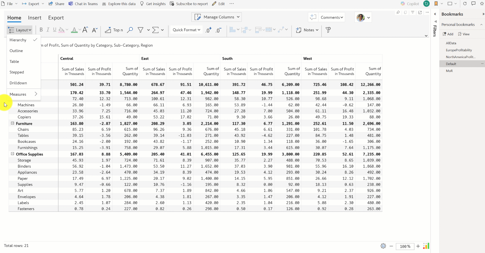Click the refresh icon in top bar
The width and height of the screenshot is (485, 253).
click(x=465, y=4)
